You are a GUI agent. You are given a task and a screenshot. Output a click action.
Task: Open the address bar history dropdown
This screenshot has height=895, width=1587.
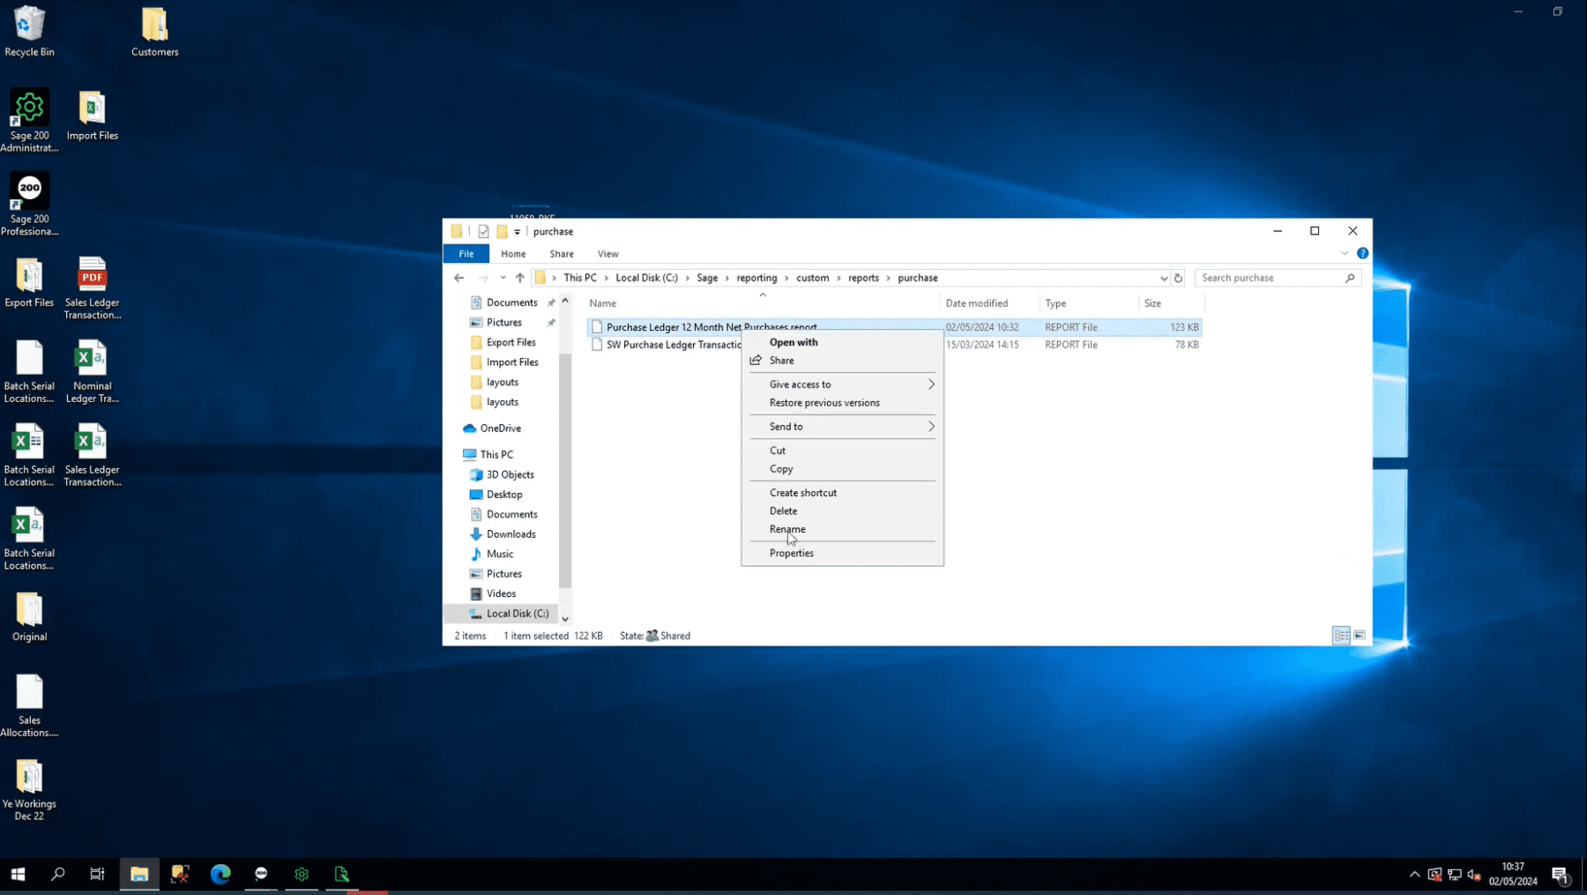pos(1163,278)
